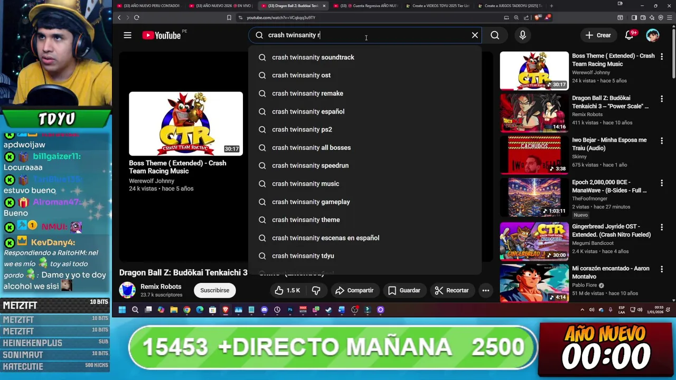
Task: Open options for Mi corazón encantado video
Action: [x=662, y=269]
